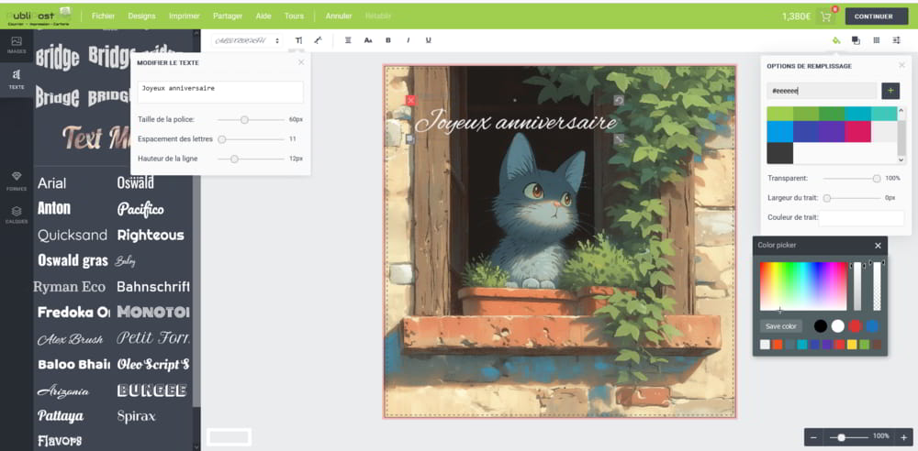Click the delete handle on the text box

coord(410,100)
